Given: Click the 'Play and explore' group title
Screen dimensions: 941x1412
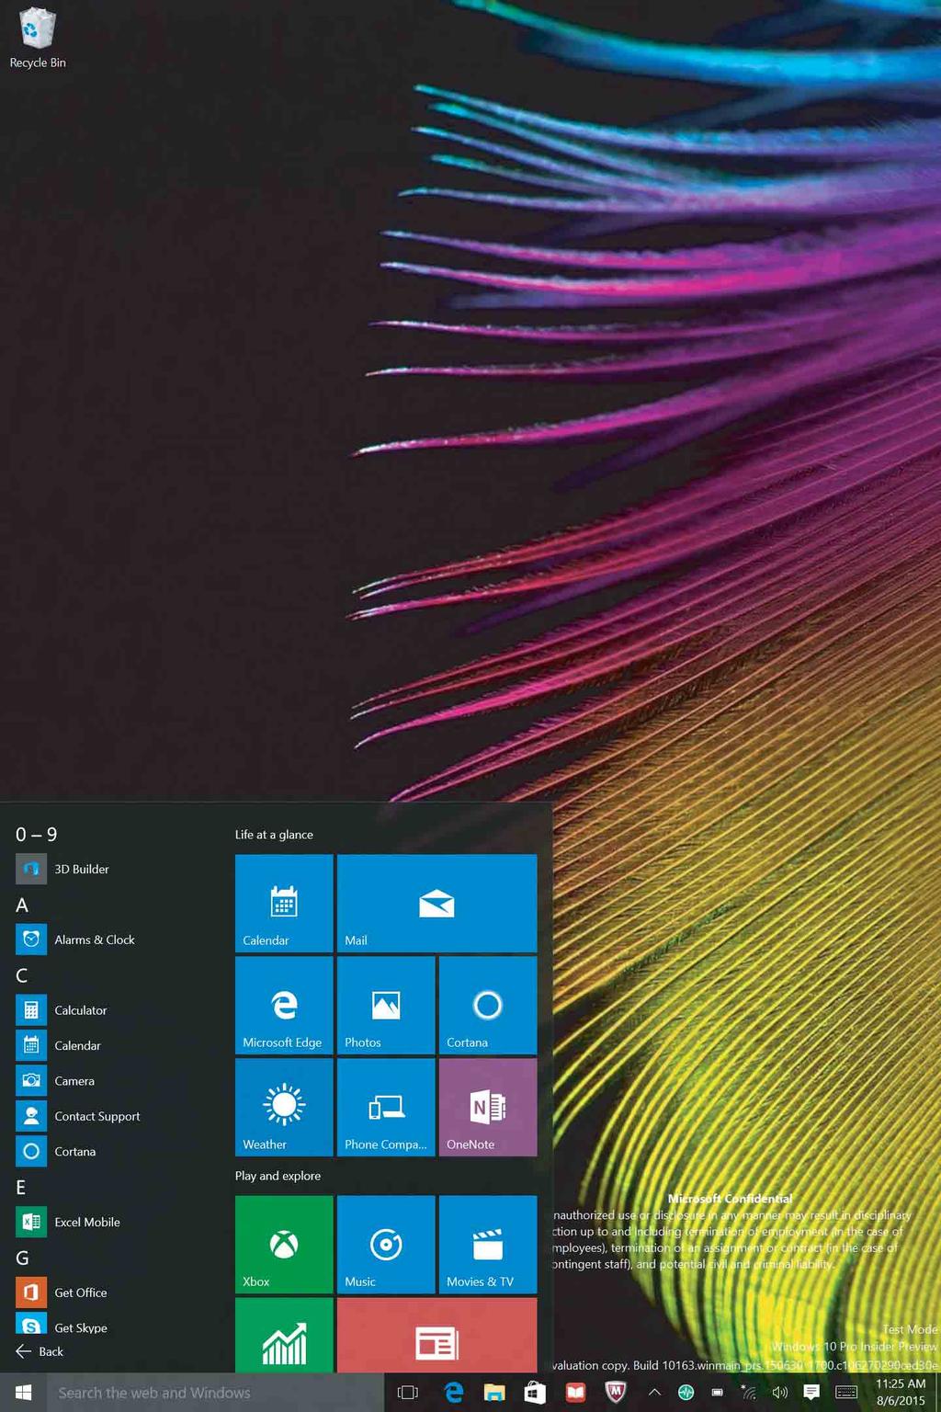Looking at the screenshot, I should click(278, 1176).
